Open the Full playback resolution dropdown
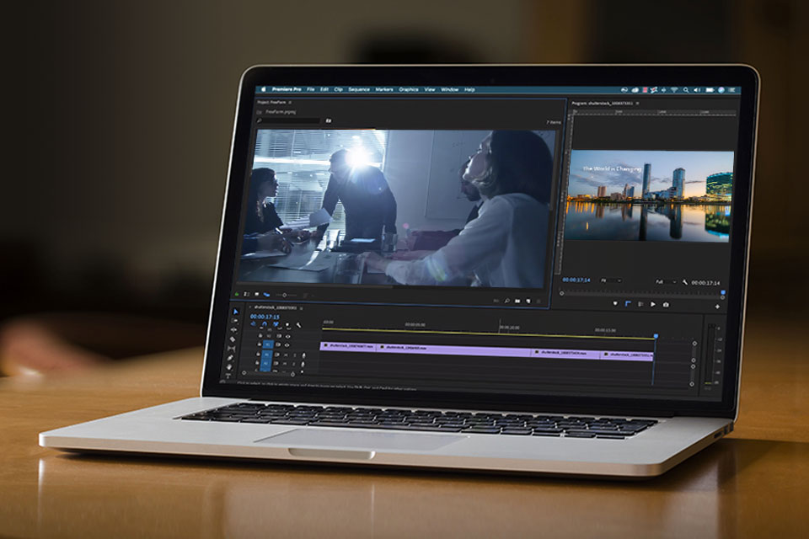Image resolution: width=809 pixels, height=539 pixels. tap(665, 281)
